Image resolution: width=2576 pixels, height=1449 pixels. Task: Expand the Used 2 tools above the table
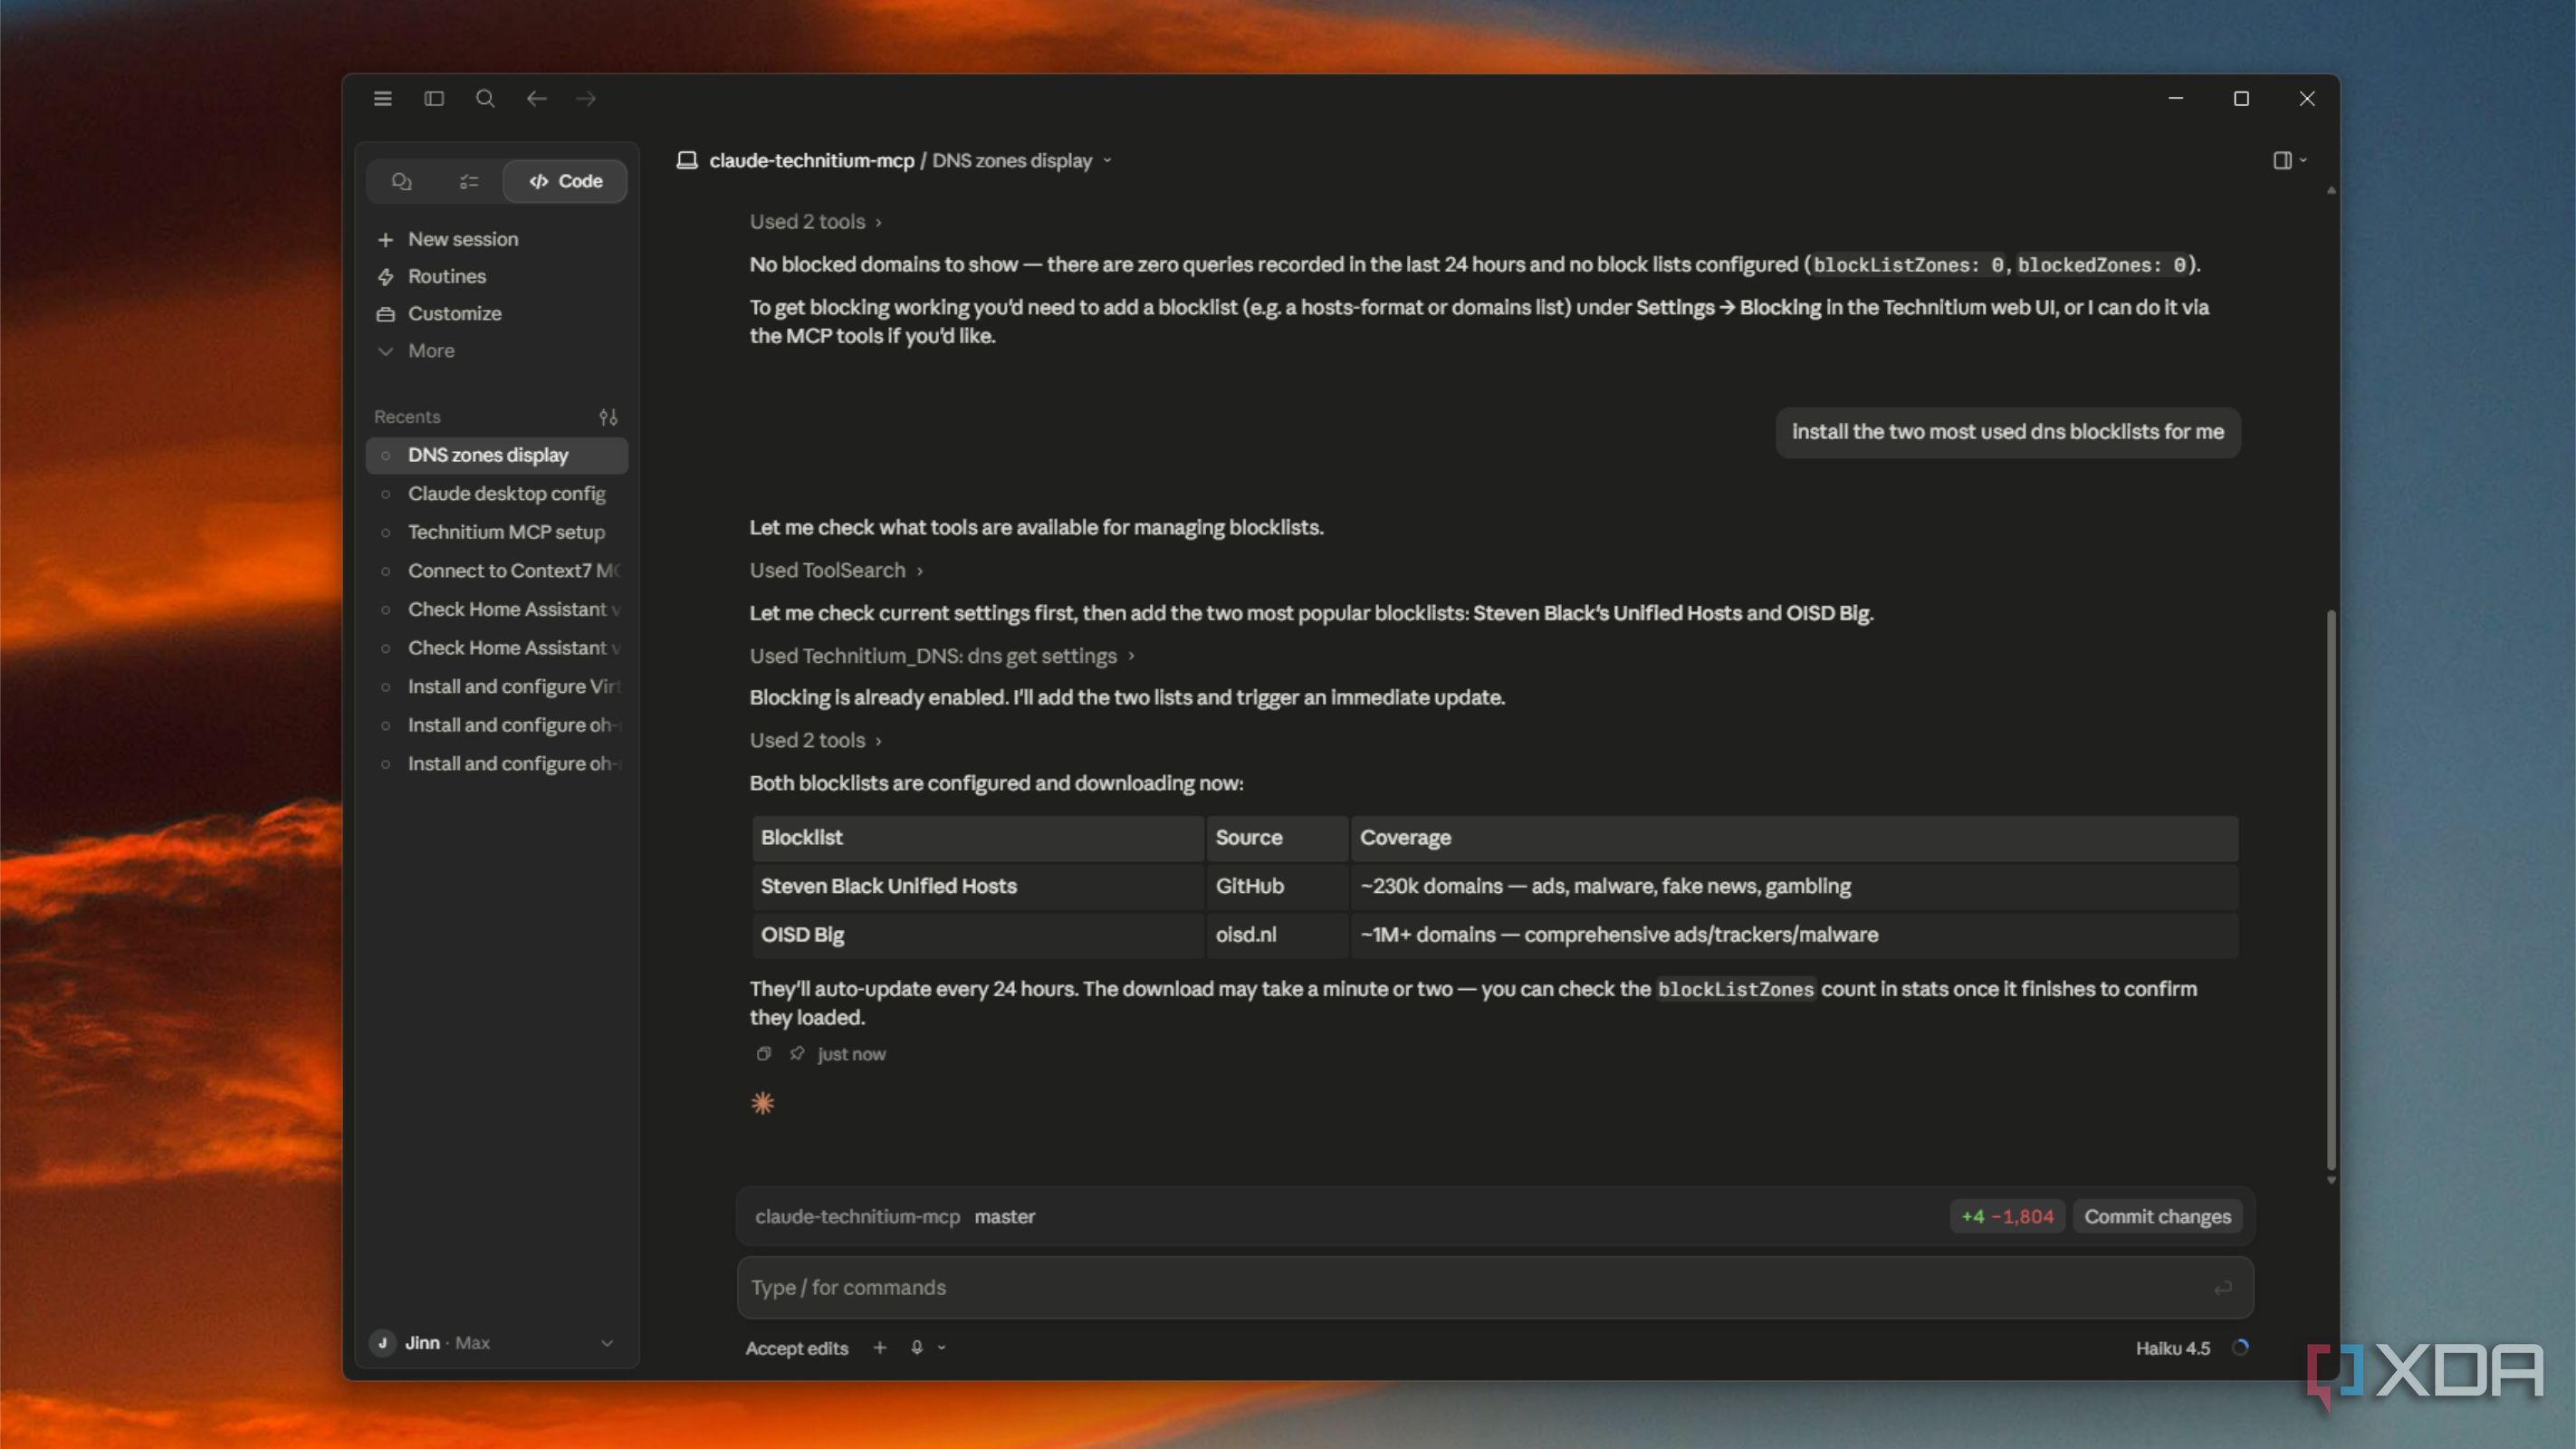tap(816, 741)
